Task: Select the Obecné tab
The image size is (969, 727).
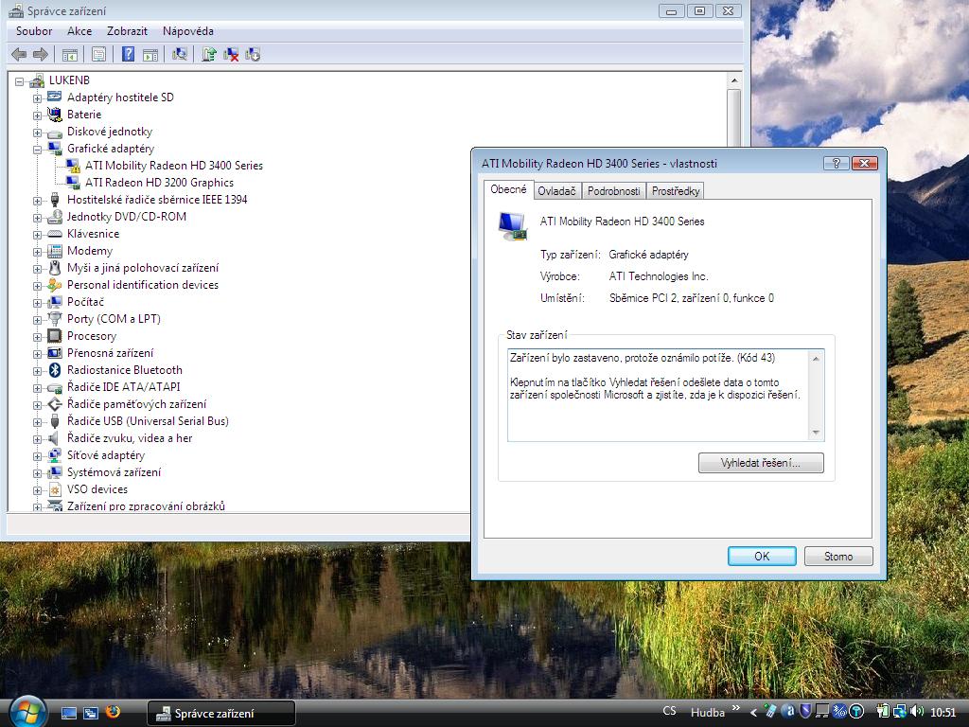Action: (x=508, y=189)
